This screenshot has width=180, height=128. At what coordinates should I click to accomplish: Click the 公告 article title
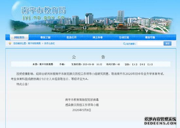tap(88, 57)
